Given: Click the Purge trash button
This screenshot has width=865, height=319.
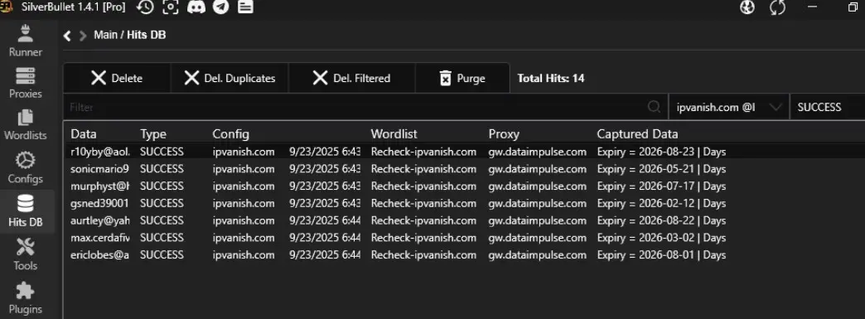Looking at the screenshot, I should point(462,78).
